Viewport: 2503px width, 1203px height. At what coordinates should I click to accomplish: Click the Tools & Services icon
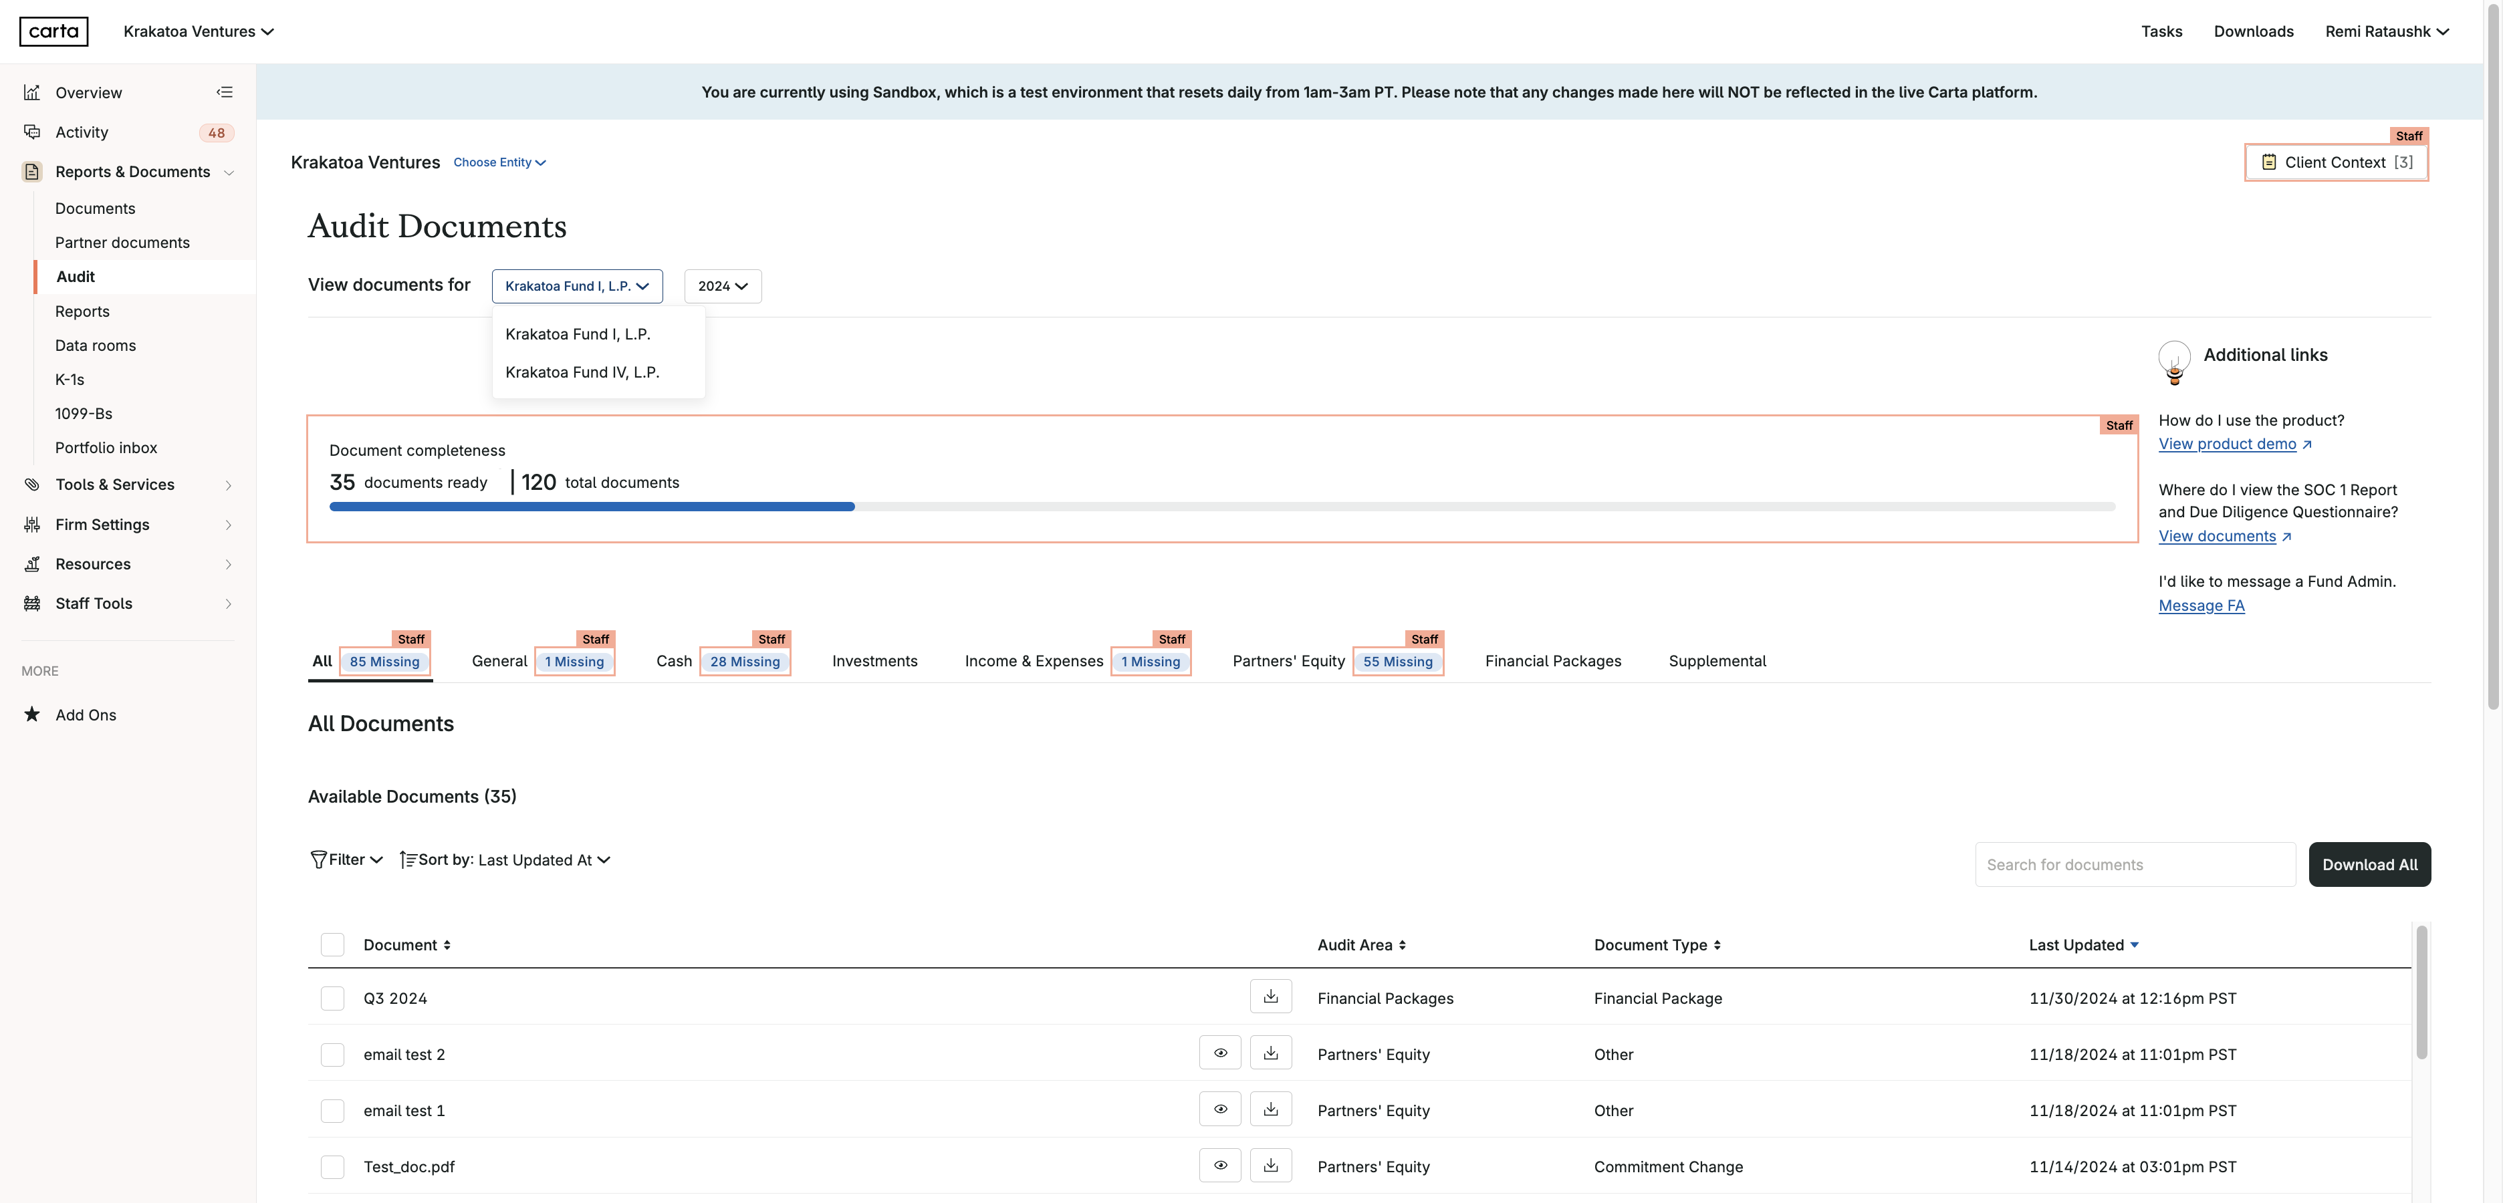32,485
